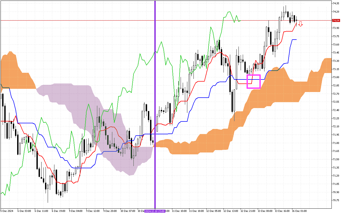
Task: Click the 12 Dec 05:00 time label
Action: click(x=214, y=211)
